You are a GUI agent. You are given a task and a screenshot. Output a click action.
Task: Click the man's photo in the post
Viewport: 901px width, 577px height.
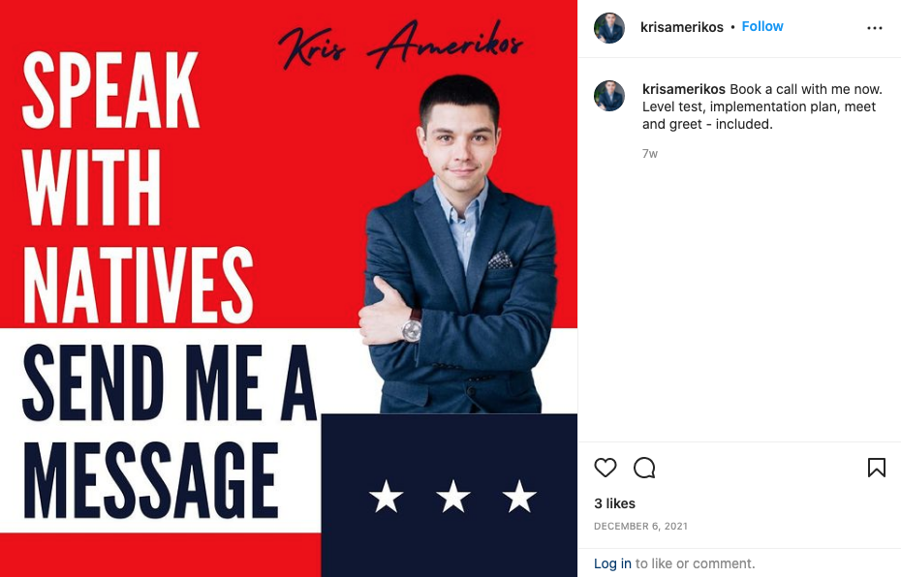[x=458, y=244]
